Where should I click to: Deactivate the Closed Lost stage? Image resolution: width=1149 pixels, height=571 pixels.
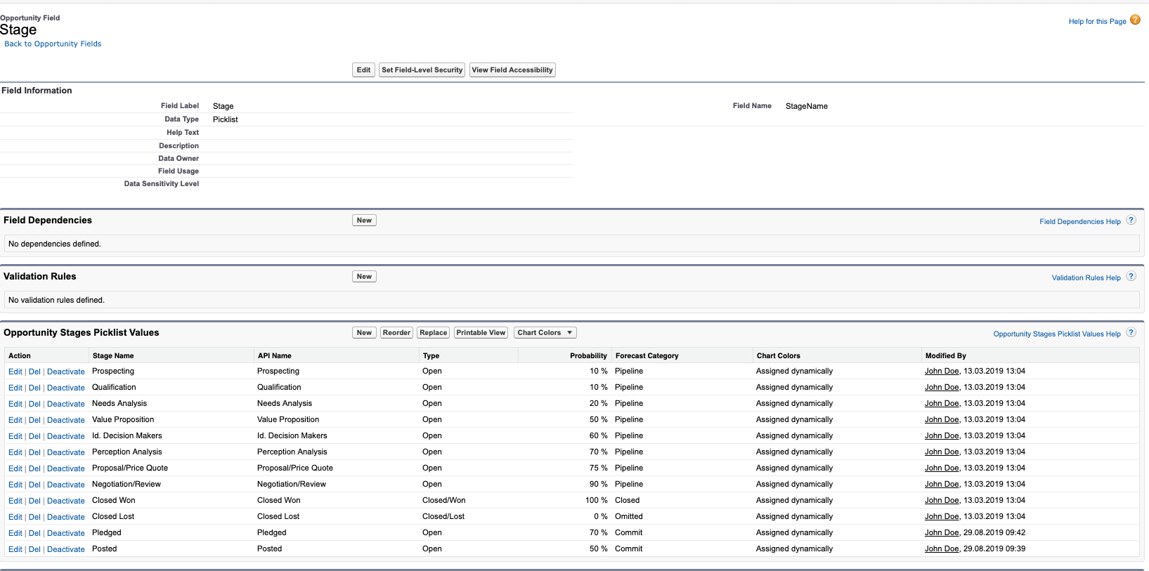coord(66,517)
